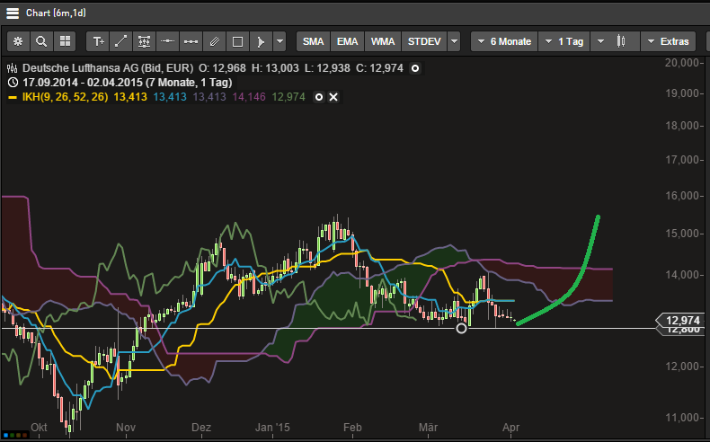Viewport: 710px width, 442px height.
Task: Click the green IKH value 12,974
Action: [x=288, y=97]
